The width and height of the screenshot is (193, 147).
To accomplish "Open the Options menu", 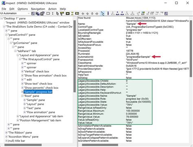I will pyautogui.click(x=22, y=9).
